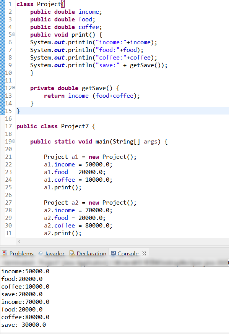Viewport: 229px width, 334px height.
Task: Click 'public double food;' field line
Action: point(63,19)
